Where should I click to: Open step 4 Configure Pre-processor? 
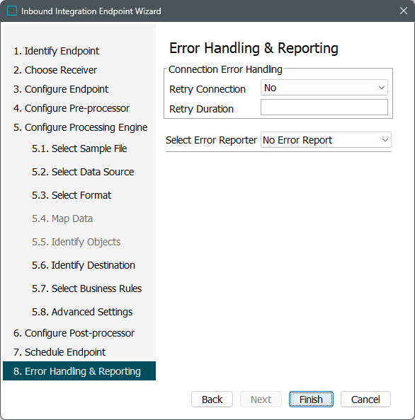coord(72,108)
